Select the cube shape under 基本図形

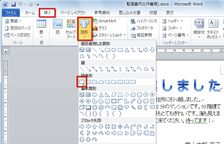[x=82, y=107]
